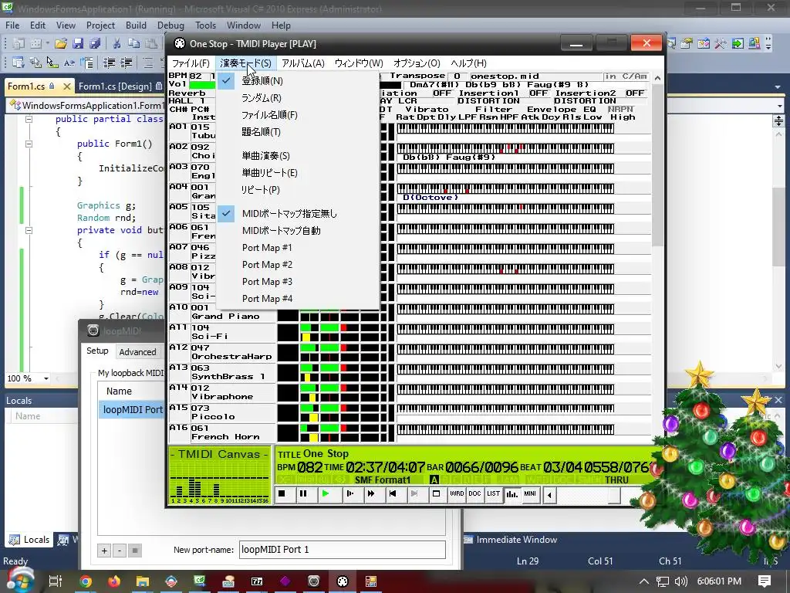Click increase indent icon in text editor toolbar
This screenshot has width=790, height=593.
tap(127, 63)
